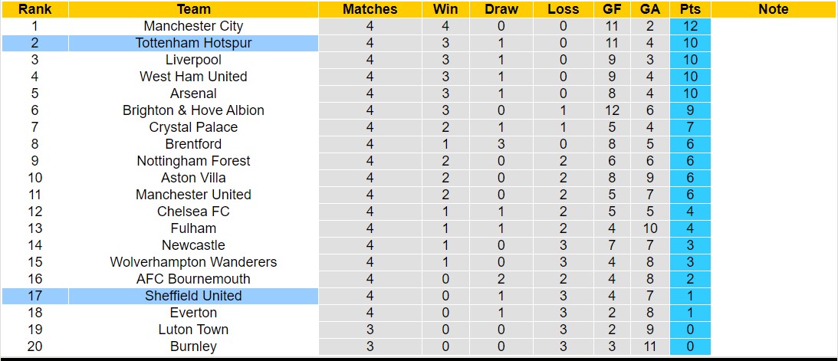Select the Wolverhampton Wanderers team name

coord(193,262)
